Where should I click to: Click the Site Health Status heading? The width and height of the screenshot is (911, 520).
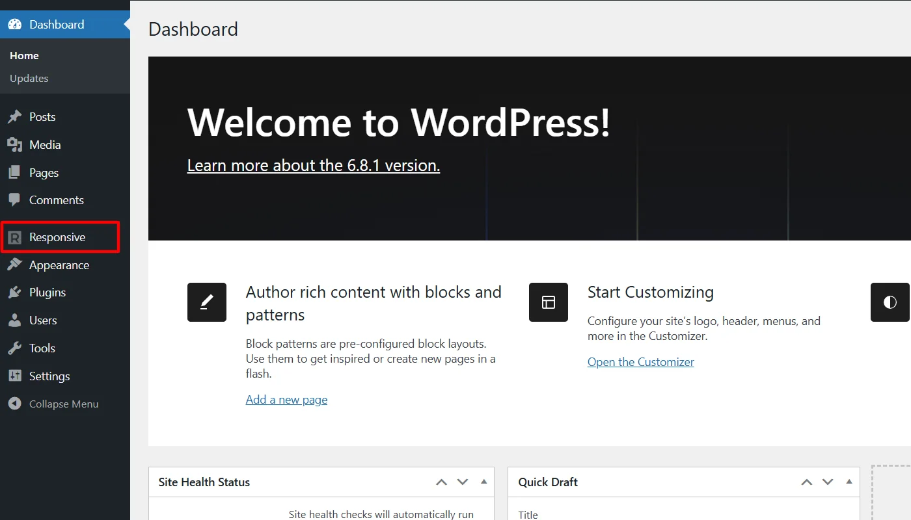204,482
